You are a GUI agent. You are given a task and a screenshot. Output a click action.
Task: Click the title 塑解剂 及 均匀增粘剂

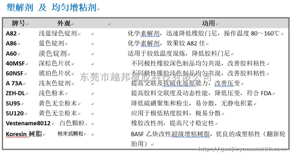(52, 8)
